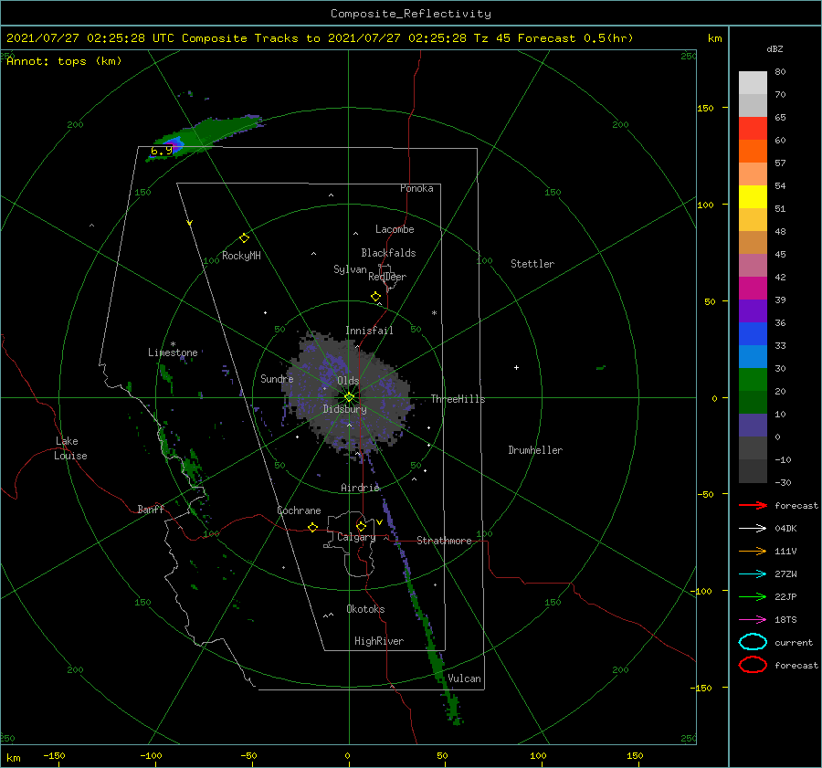Click the white asterisk marker above Limestone
Image resolution: width=822 pixels, height=768 pixels.
point(173,344)
